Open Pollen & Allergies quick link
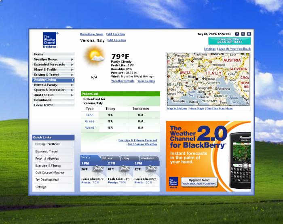 (x=47, y=158)
